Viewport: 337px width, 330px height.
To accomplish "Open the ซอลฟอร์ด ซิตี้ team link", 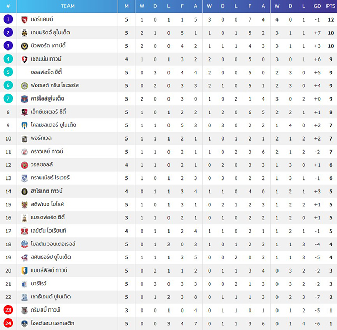I will (x=46, y=72).
